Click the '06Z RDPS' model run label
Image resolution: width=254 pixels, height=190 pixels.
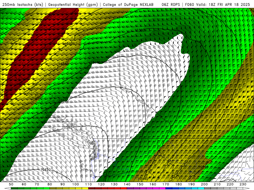[x=170, y=5]
